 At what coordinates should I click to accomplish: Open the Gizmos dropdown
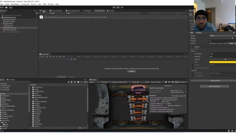183,82
